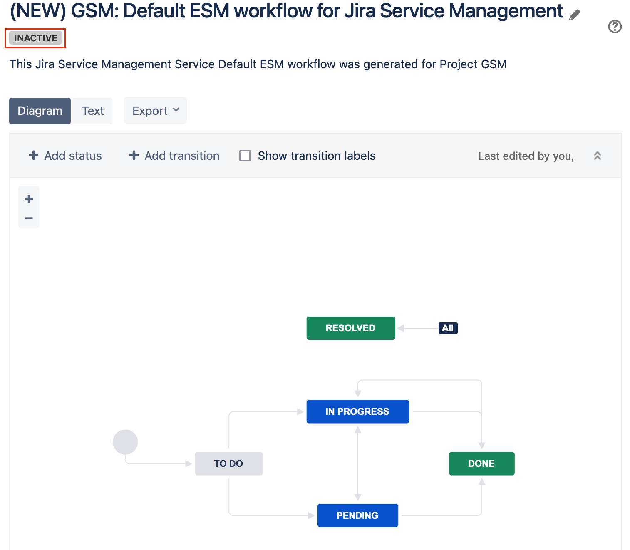This screenshot has height=550, width=630.
Task: Click the All transition badge
Action: pyautogui.click(x=448, y=328)
